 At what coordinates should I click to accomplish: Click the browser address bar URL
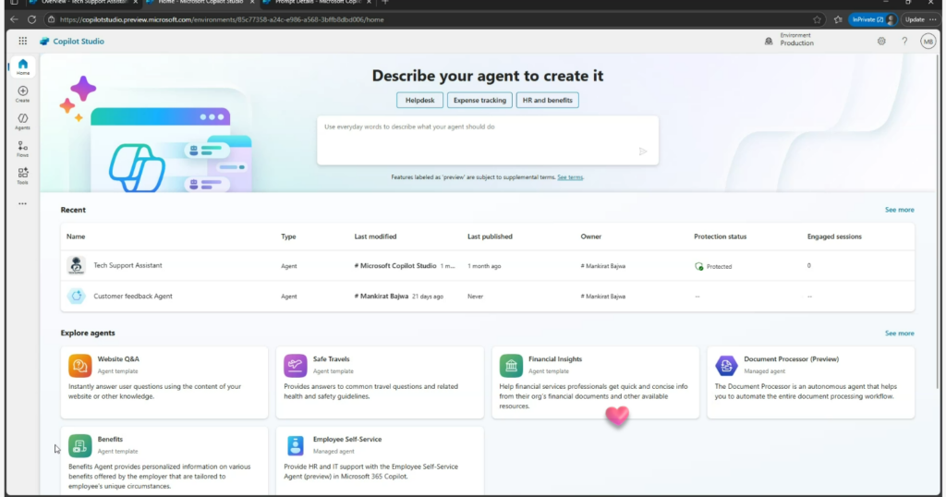click(x=222, y=19)
